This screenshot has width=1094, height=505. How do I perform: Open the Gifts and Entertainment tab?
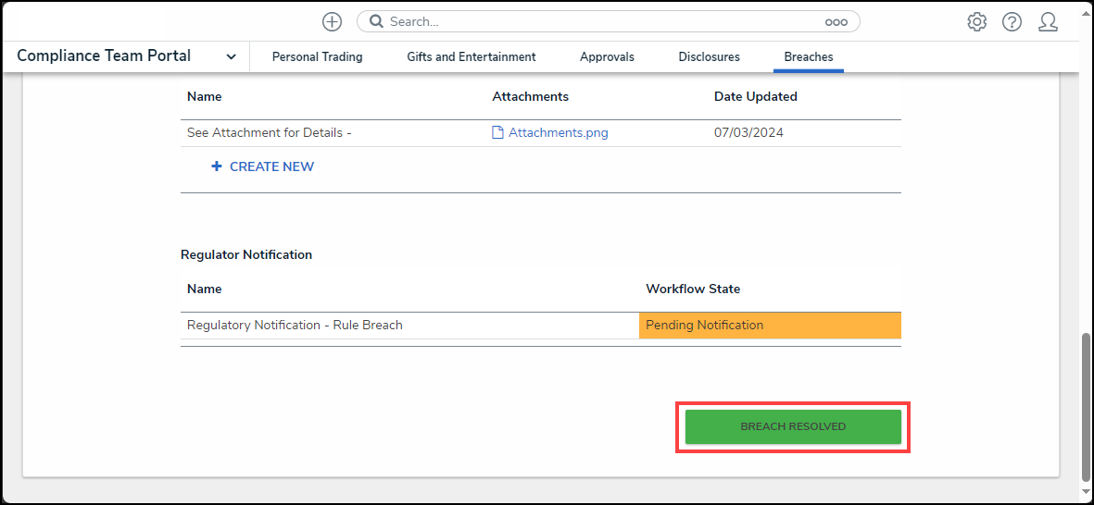(471, 56)
